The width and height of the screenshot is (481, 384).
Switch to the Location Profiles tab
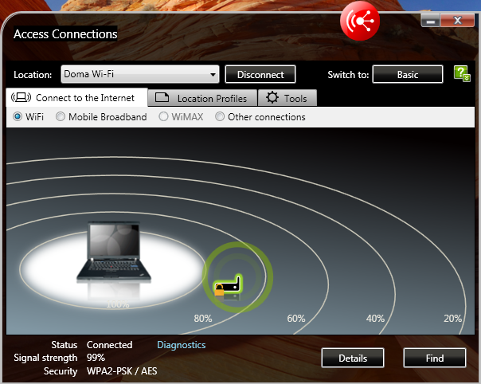click(203, 98)
